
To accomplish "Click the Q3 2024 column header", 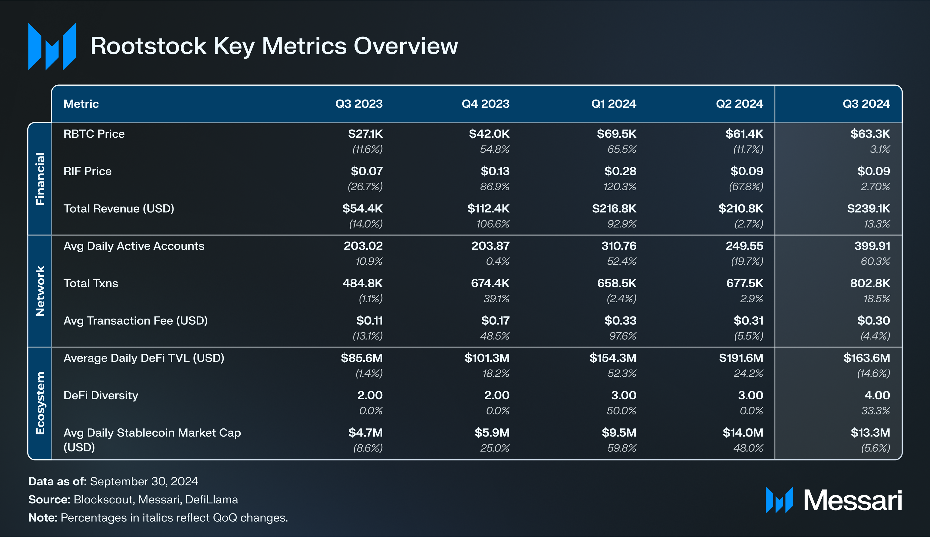I will (x=866, y=104).
